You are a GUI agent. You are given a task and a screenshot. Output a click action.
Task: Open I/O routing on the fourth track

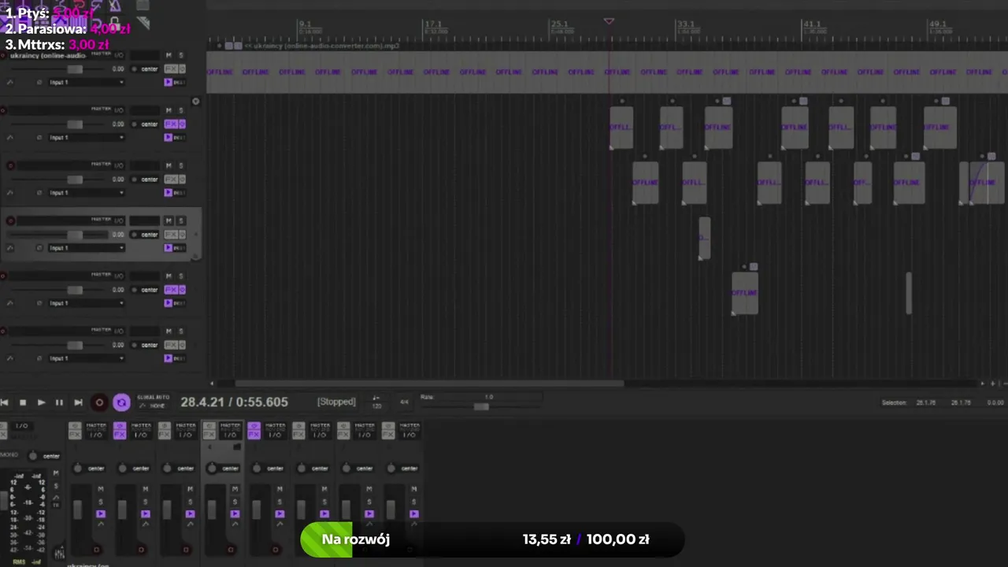coord(119,220)
